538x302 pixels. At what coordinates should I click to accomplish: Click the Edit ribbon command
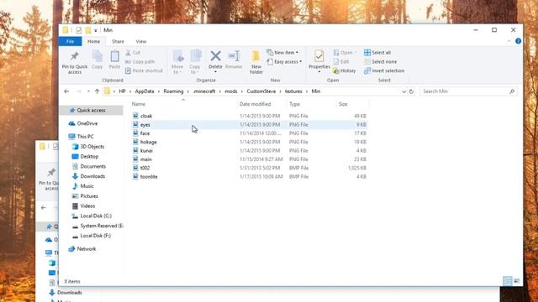(341, 61)
